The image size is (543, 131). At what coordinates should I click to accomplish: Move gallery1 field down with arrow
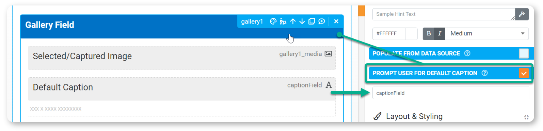302,21
